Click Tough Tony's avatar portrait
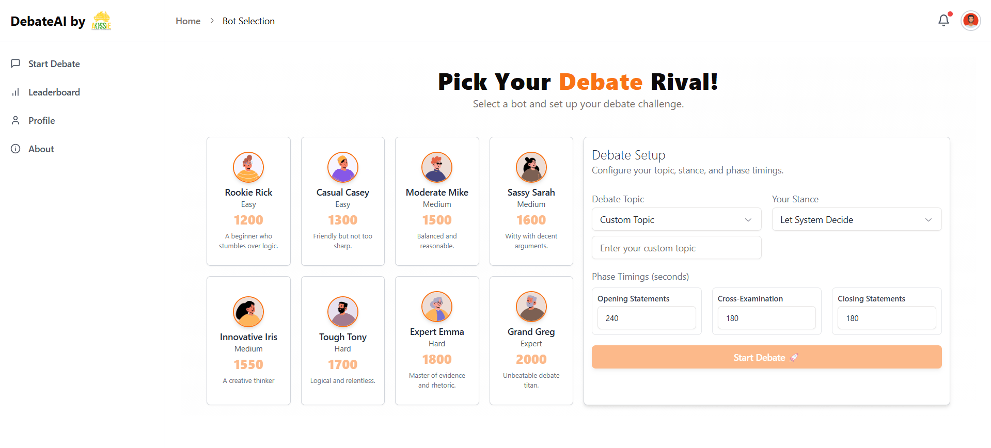 pos(342,312)
